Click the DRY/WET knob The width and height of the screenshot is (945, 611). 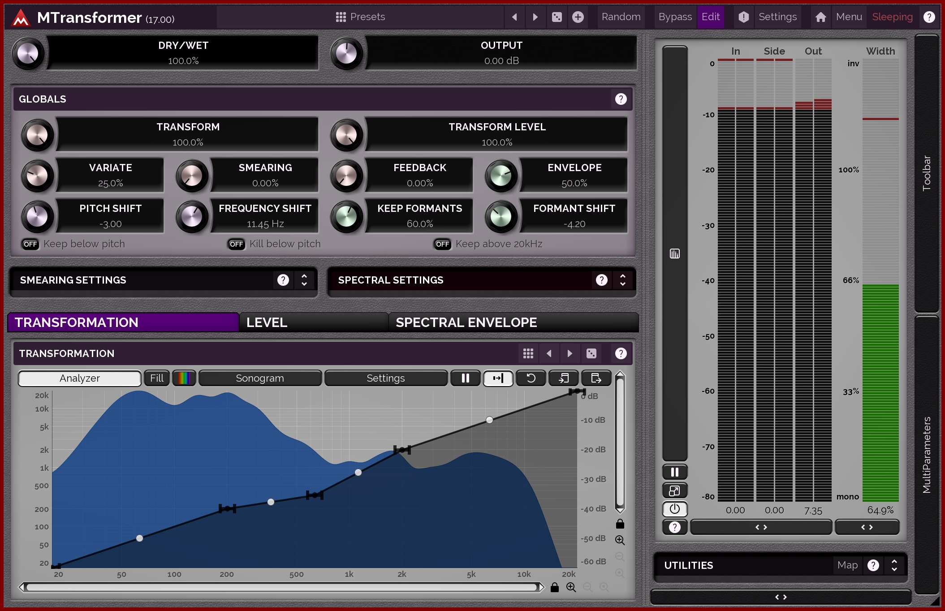click(28, 54)
